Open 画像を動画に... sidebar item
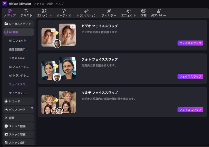 click(18, 49)
